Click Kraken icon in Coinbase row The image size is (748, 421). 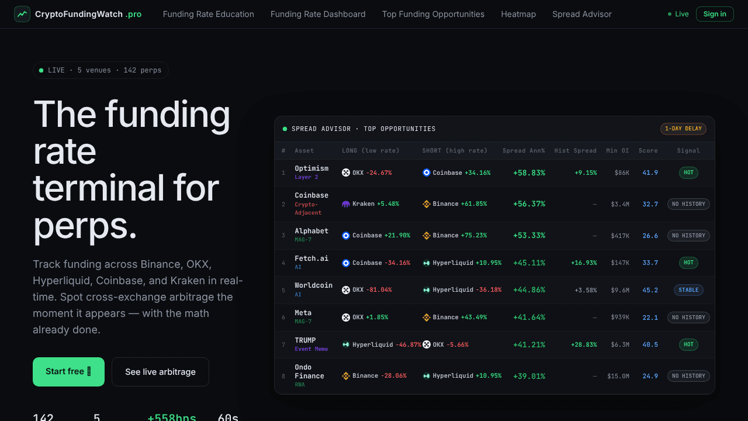coord(346,204)
